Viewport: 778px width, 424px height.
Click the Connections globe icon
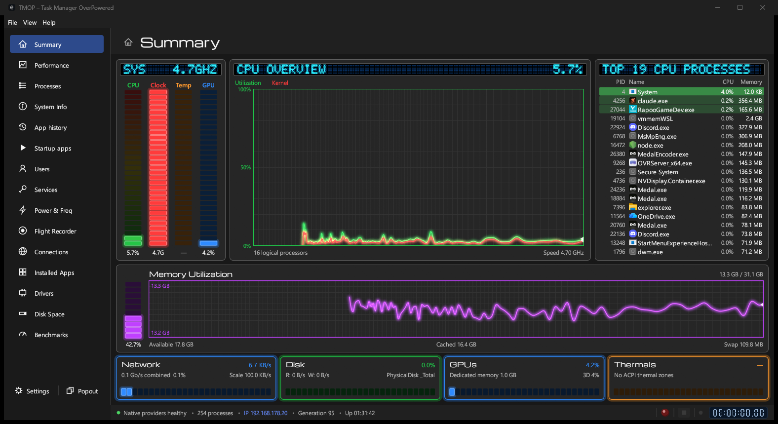23,252
